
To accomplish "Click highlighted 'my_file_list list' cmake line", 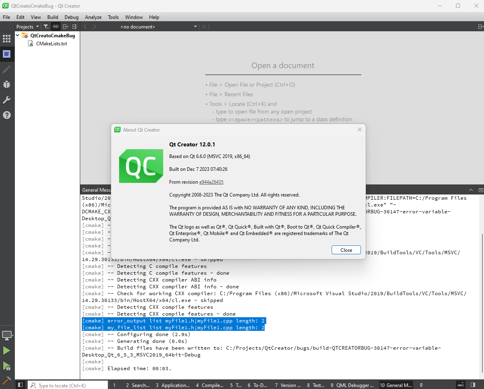I will click(x=173, y=328).
